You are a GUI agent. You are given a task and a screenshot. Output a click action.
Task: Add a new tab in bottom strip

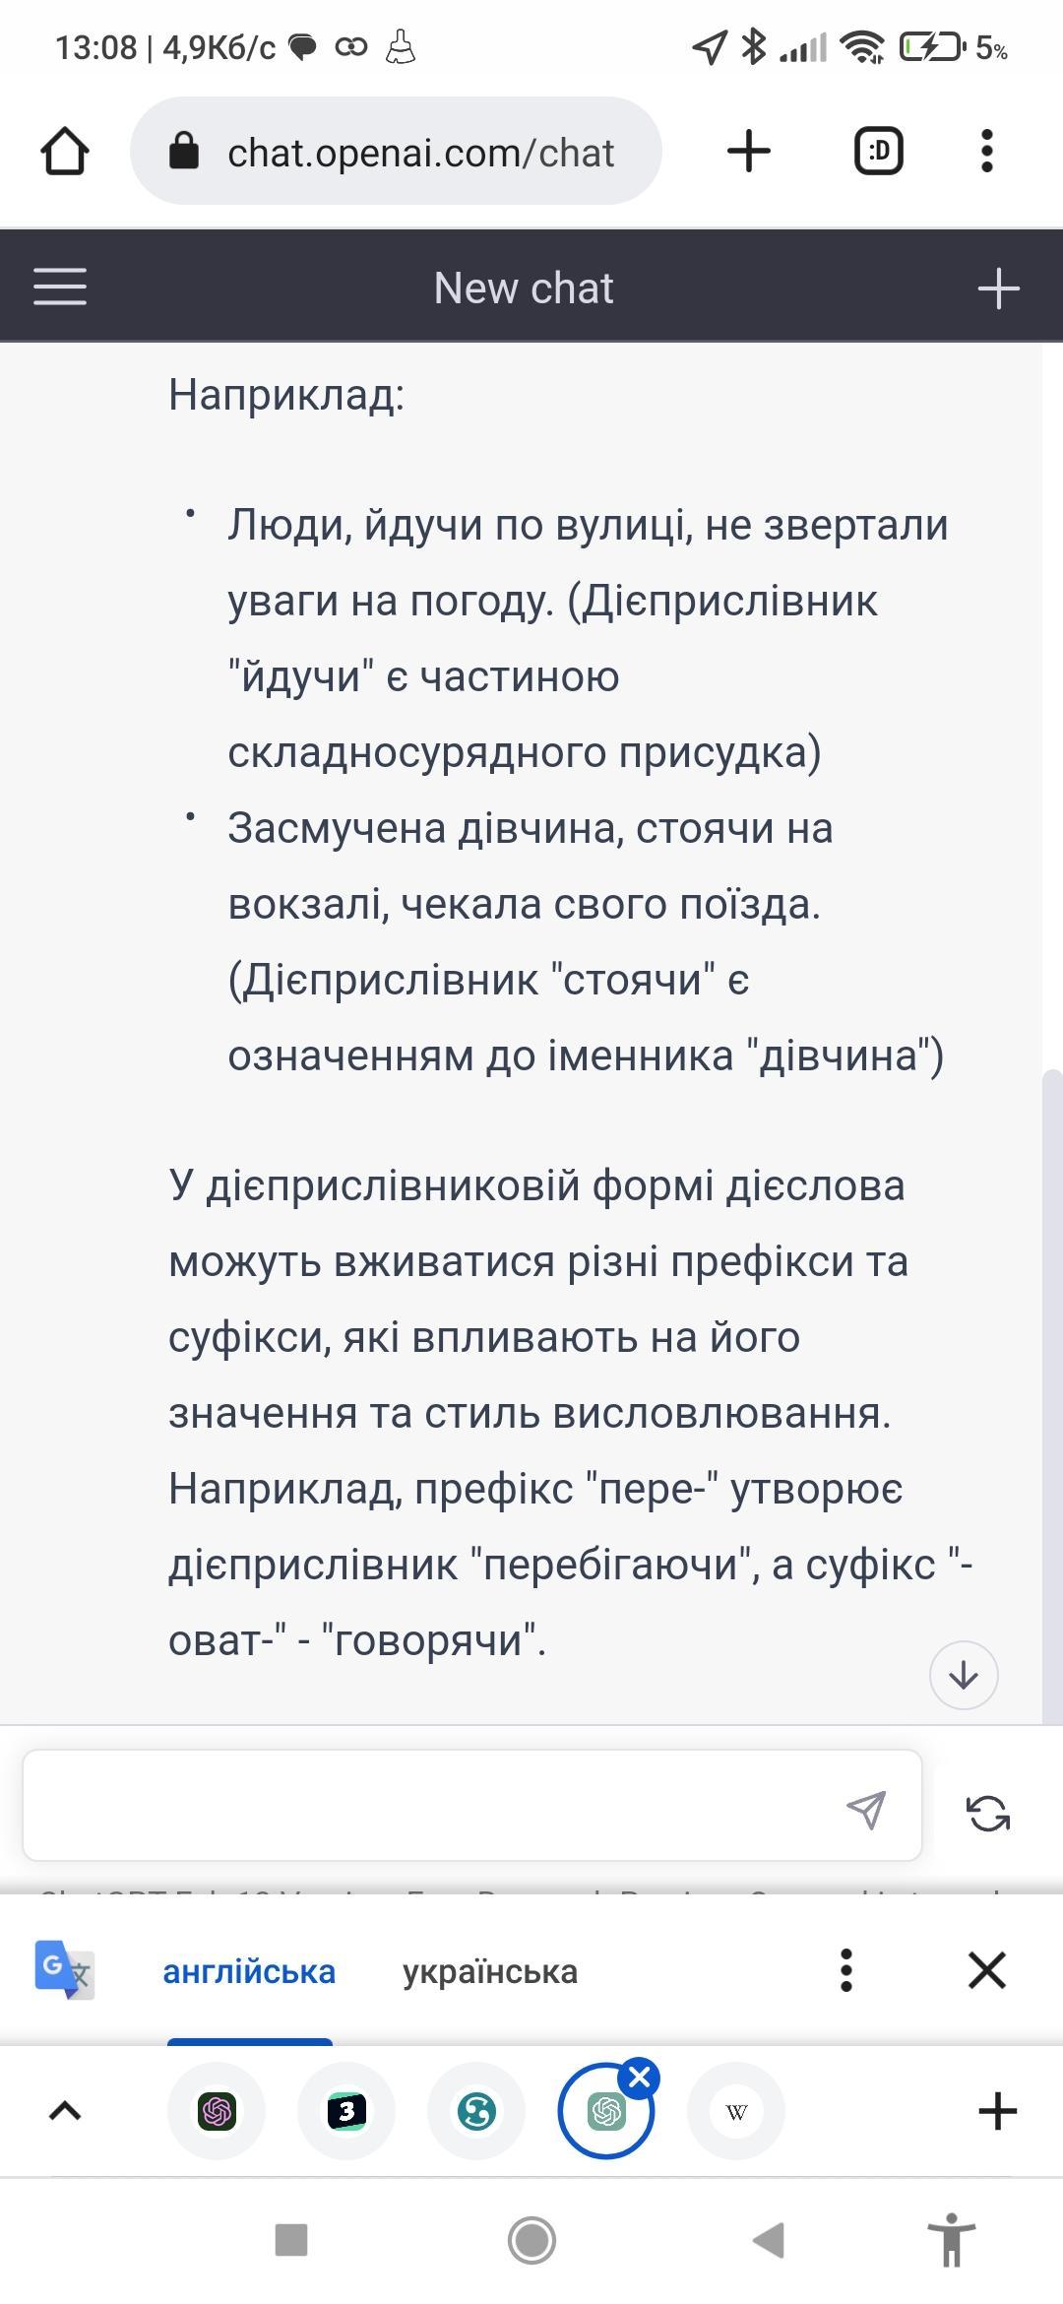tap(997, 2110)
